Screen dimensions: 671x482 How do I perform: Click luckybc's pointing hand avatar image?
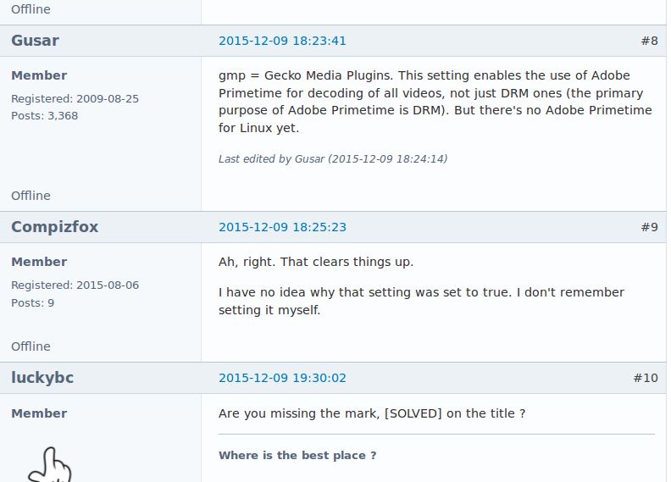pos(50,464)
